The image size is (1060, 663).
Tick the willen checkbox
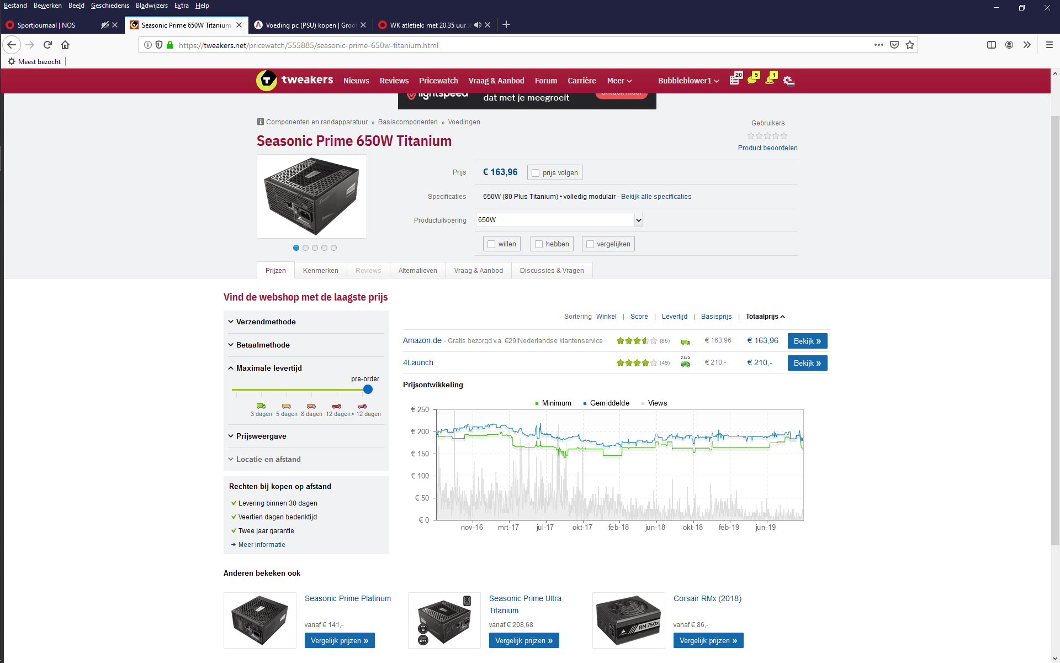pos(491,244)
